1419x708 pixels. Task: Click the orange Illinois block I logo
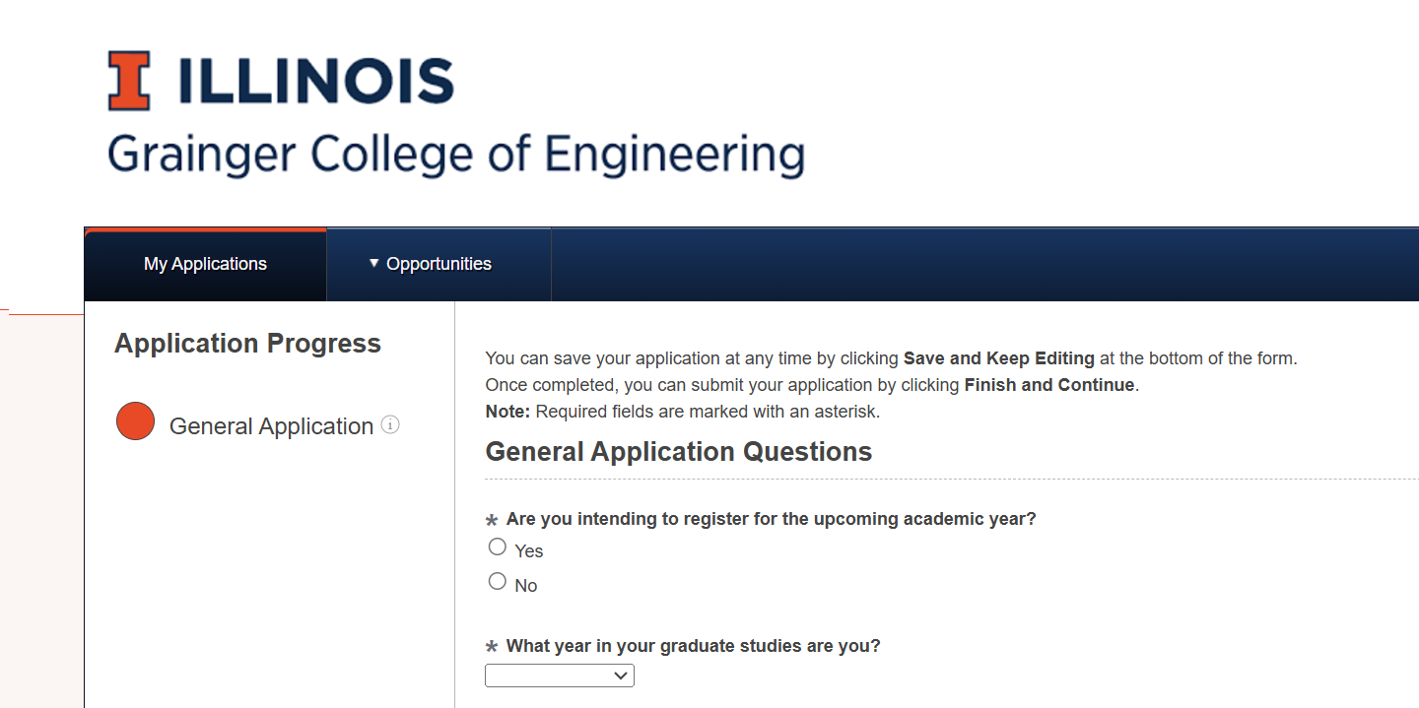pyautogui.click(x=129, y=81)
